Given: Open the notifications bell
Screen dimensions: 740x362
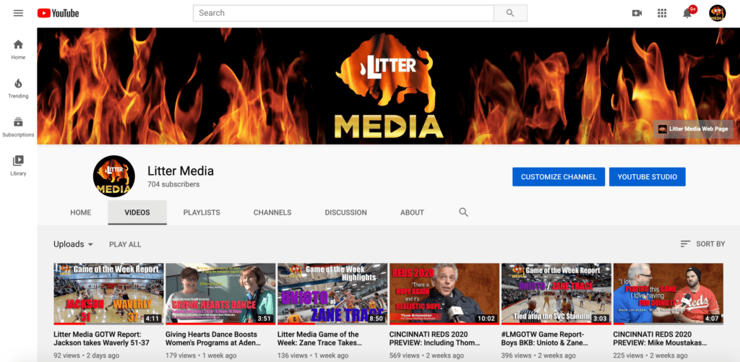Looking at the screenshot, I should (x=687, y=13).
